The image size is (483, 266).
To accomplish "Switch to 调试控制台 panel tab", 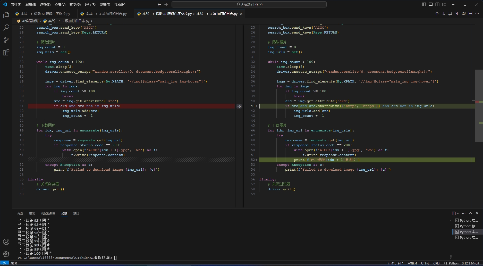I will (x=48, y=213).
